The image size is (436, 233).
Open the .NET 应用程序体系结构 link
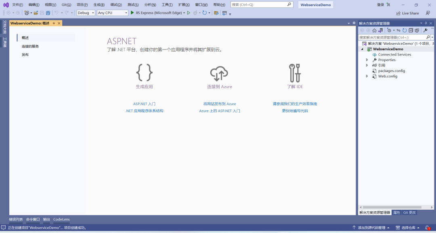[144, 111]
